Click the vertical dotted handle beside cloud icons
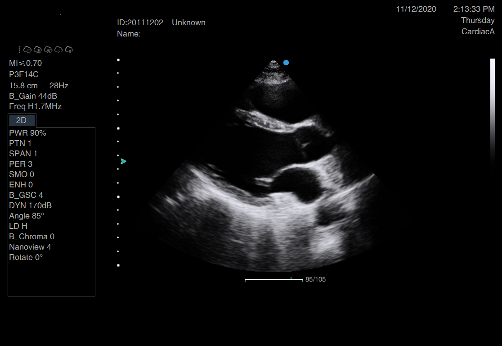502x346 pixels. click(19, 50)
